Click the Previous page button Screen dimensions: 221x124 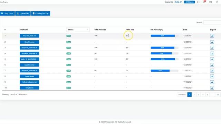click(182, 94)
